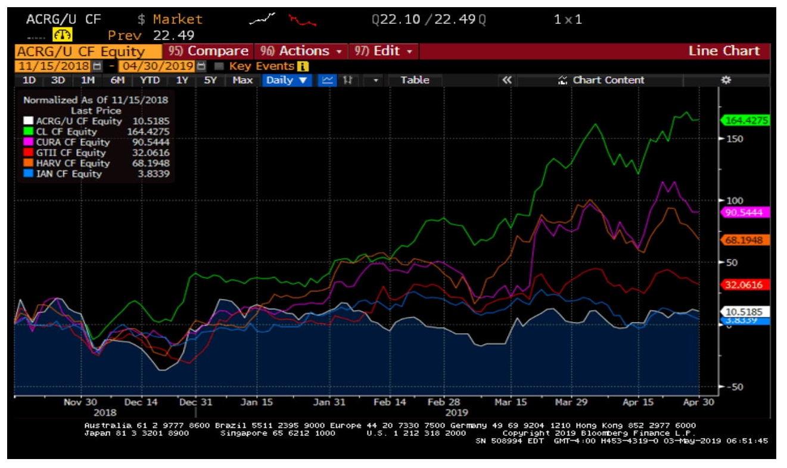Select the 1Y range tab
Viewport: 787px width, 468px height.
182,80
